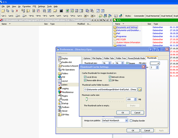Screen dimensions: 178x138
Task: Select Double-click preferences category
Action: [65, 62]
